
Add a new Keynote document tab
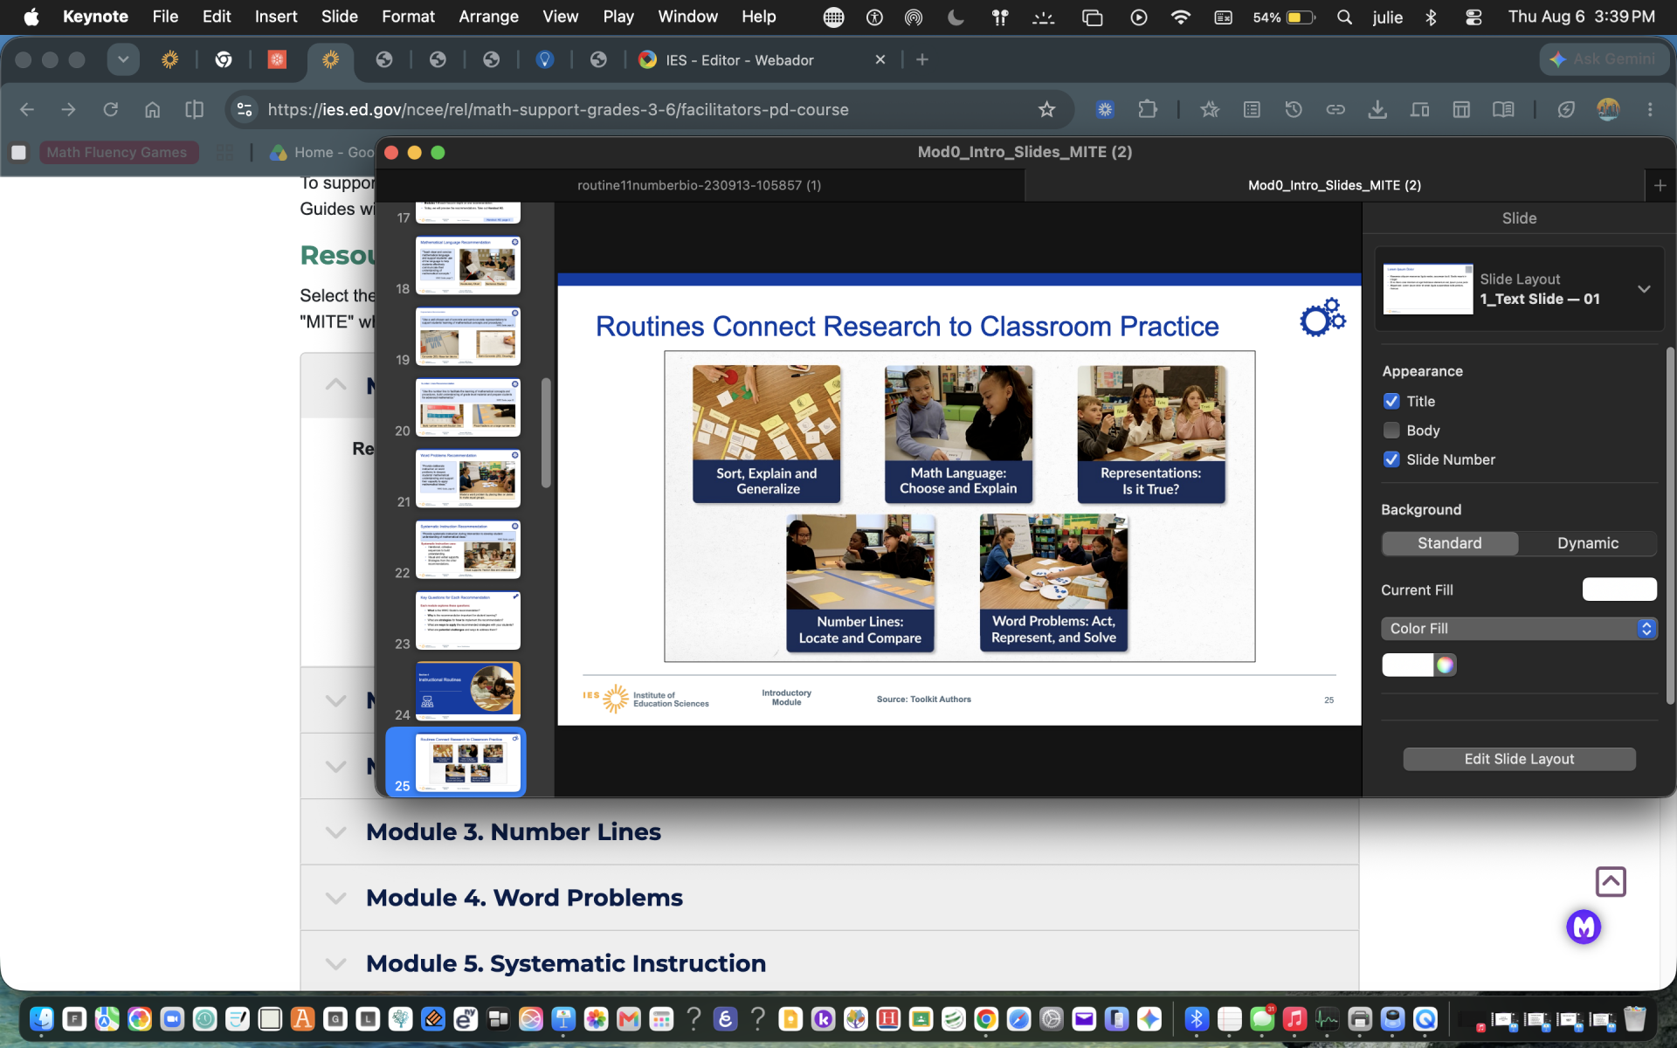pyautogui.click(x=1660, y=185)
